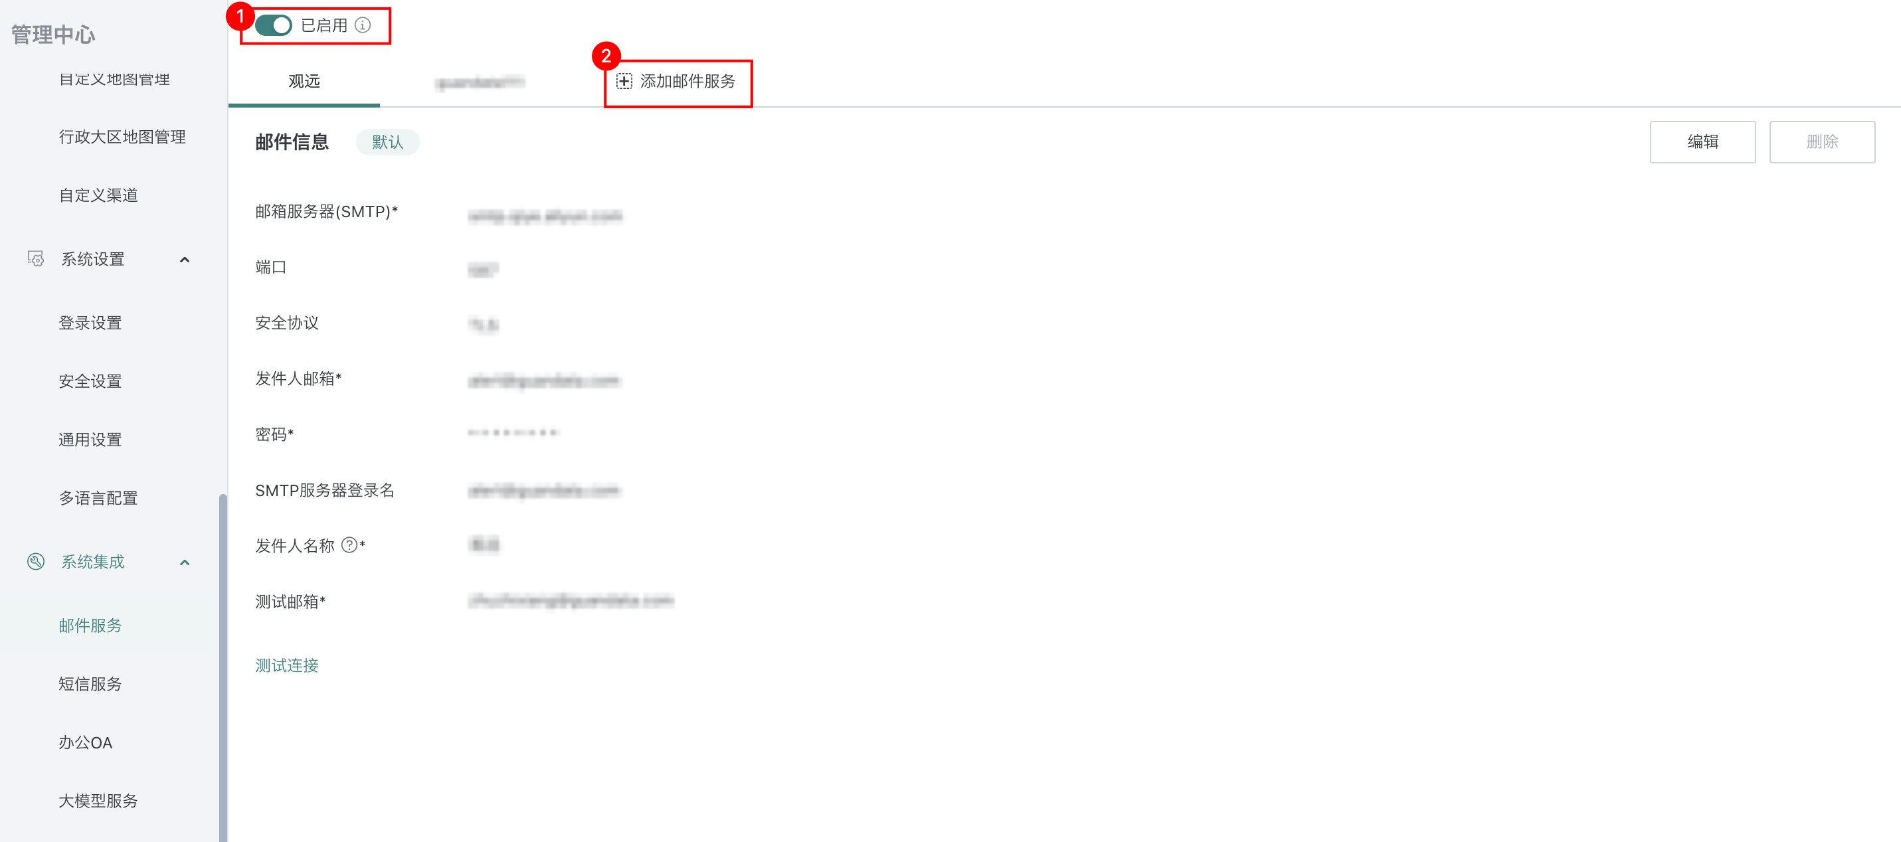Click the plus icon for 添加邮件服务
The image size is (1901, 842).
point(624,81)
